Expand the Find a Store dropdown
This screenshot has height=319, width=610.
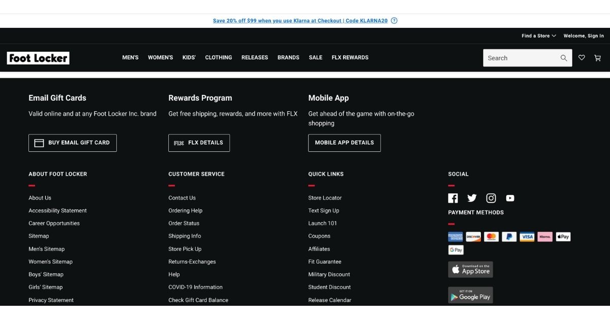(x=539, y=36)
